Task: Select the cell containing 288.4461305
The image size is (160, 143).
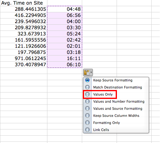Action: pos(24,9)
